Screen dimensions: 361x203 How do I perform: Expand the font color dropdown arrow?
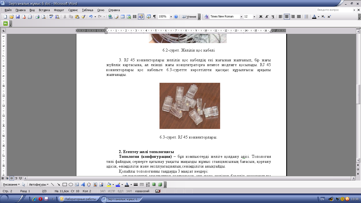[x=318, y=17]
